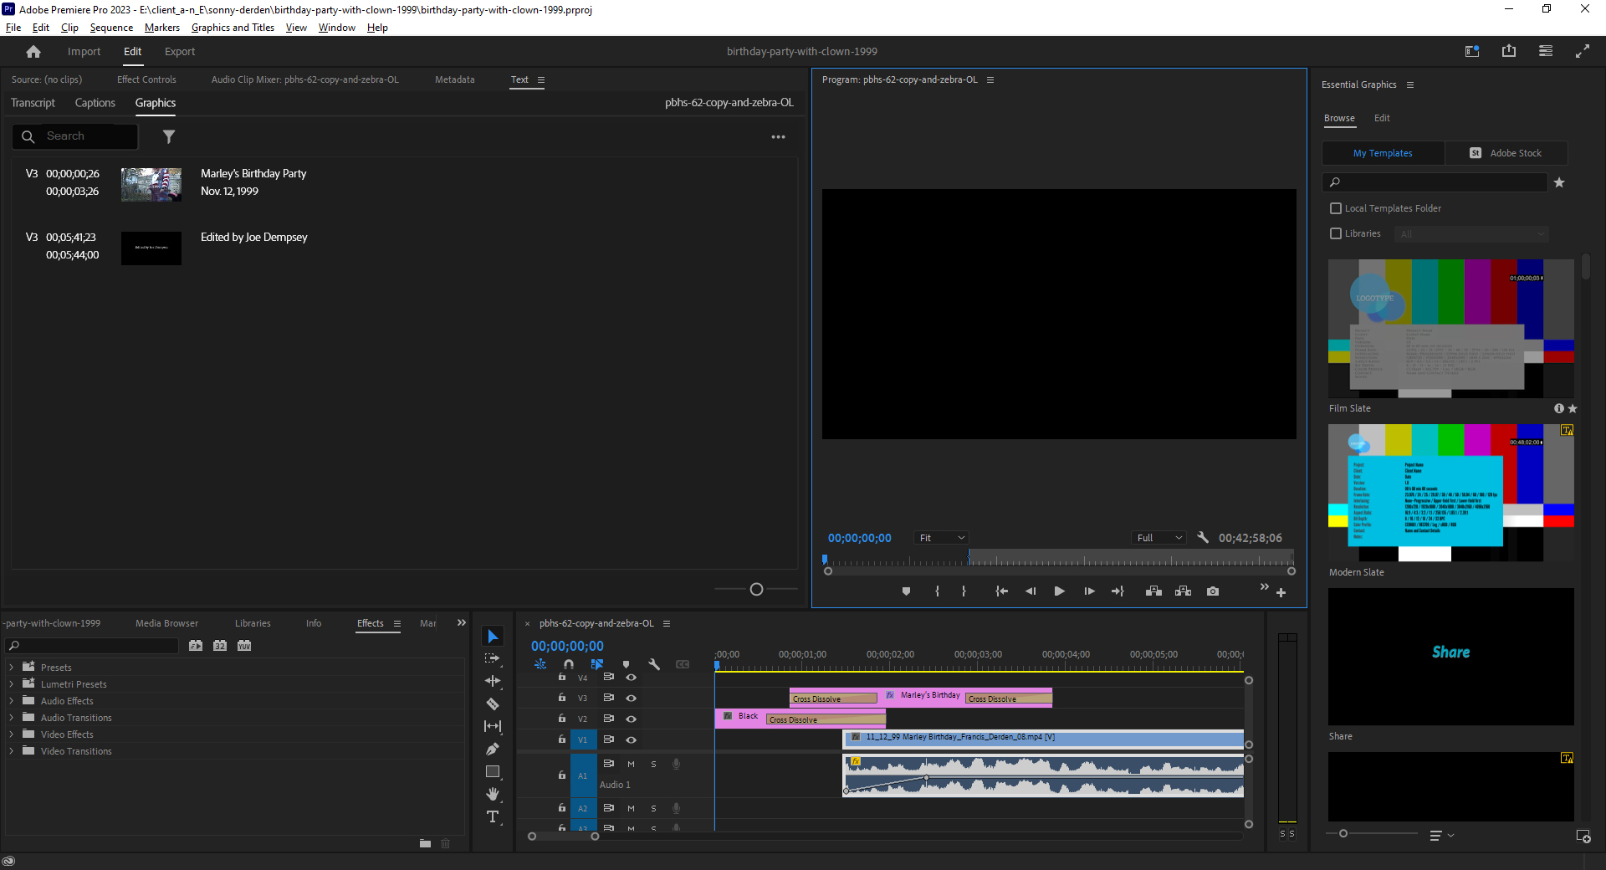Activate the Track Select Forward tool
The width and height of the screenshot is (1606, 870).
493,658
